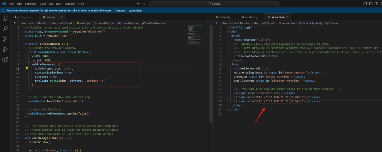Image resolution: width=382 pixels, height=152 pixels.
Task: Expand index.html file breadcrumb
Action: pos(287,23)
